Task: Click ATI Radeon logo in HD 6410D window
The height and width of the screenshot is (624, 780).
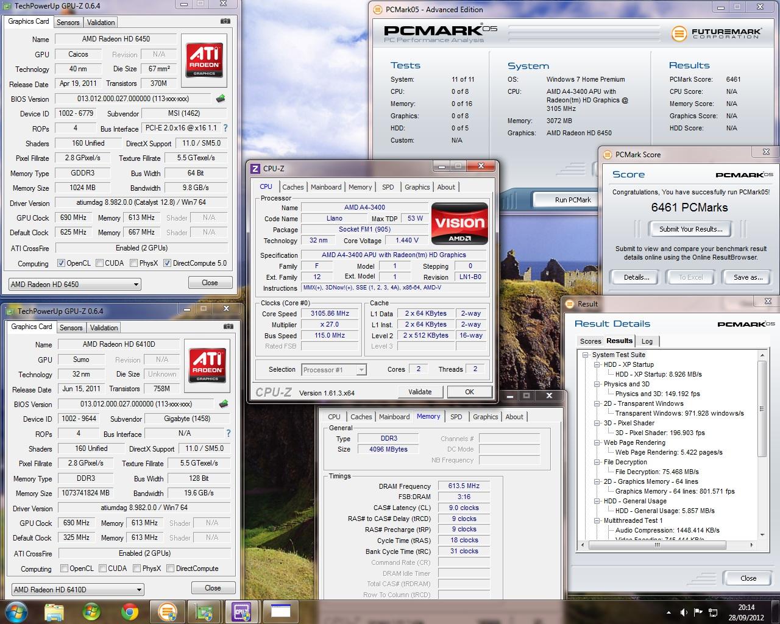Action: pyautogui.click(x=207, y=365)
